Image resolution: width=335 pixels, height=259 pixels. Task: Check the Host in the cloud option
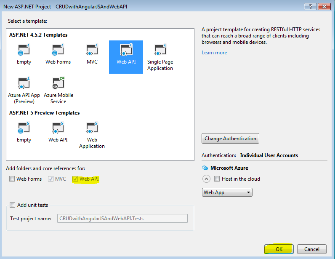pyautogui.click(x=217, y=179)
